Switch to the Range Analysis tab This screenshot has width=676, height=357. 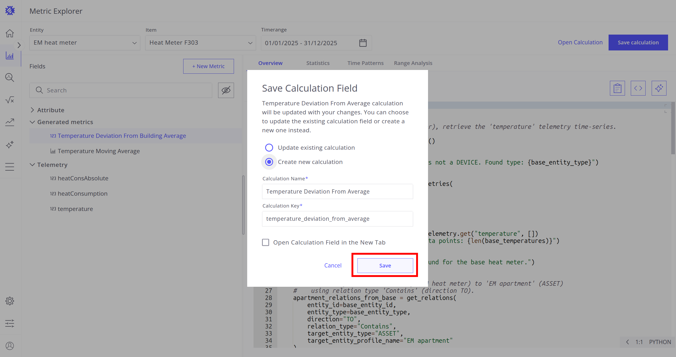tap(413, 63)
